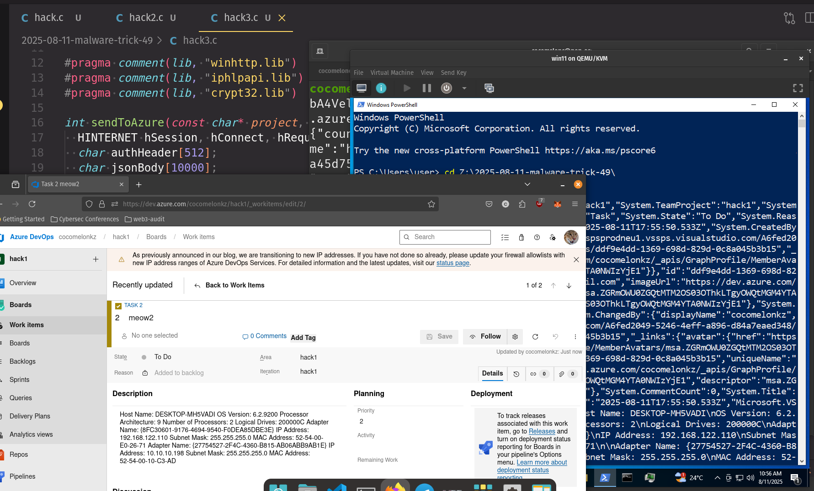Open the Releases link in Deployment

(542, 431)
